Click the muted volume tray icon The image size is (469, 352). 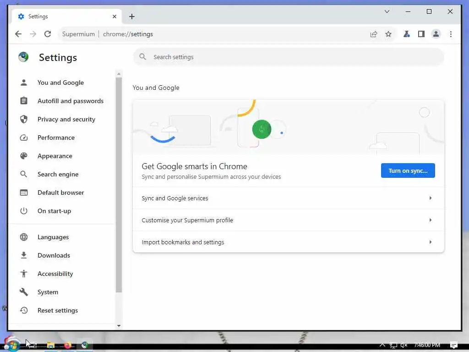pos(404,345)
